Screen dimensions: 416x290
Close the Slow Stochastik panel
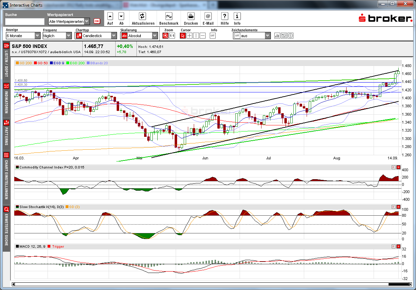pos(398,207)
